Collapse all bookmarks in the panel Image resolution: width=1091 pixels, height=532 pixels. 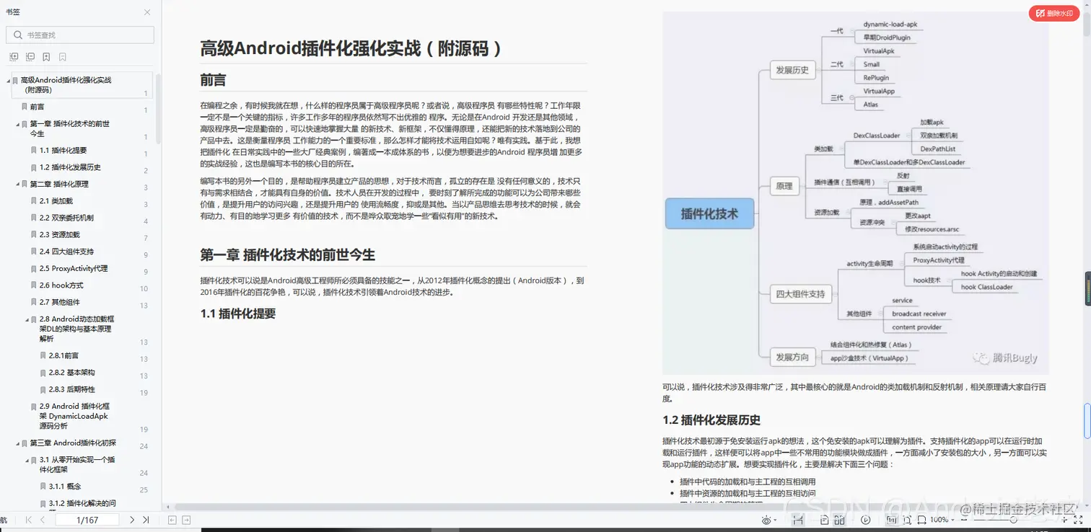coord(30,56)
